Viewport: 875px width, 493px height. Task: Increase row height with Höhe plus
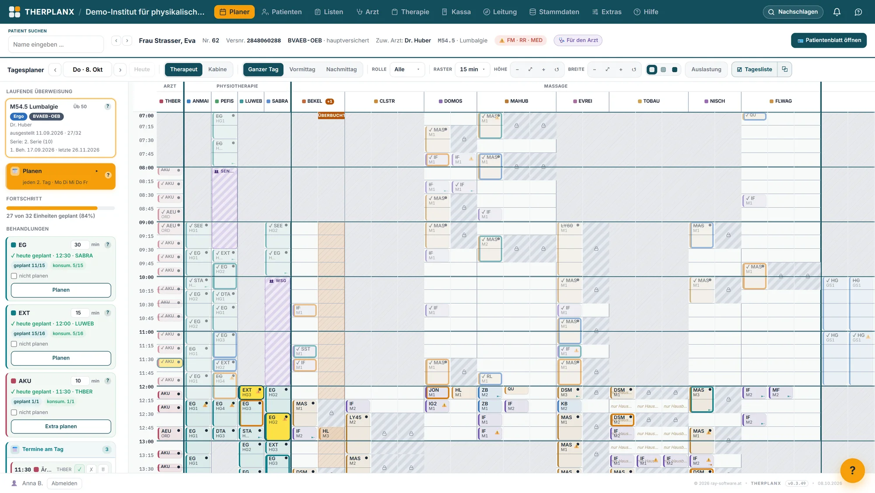coord(543,70)
